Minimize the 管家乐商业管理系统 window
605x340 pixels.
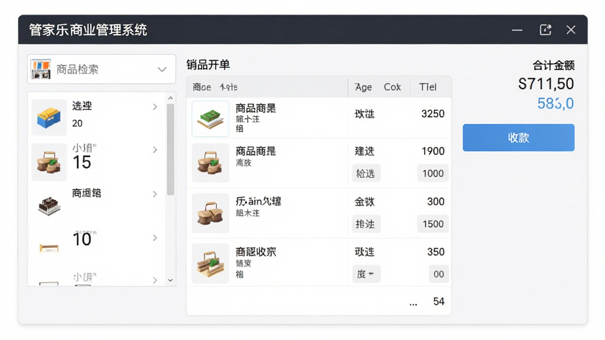(x=516, y=30)
